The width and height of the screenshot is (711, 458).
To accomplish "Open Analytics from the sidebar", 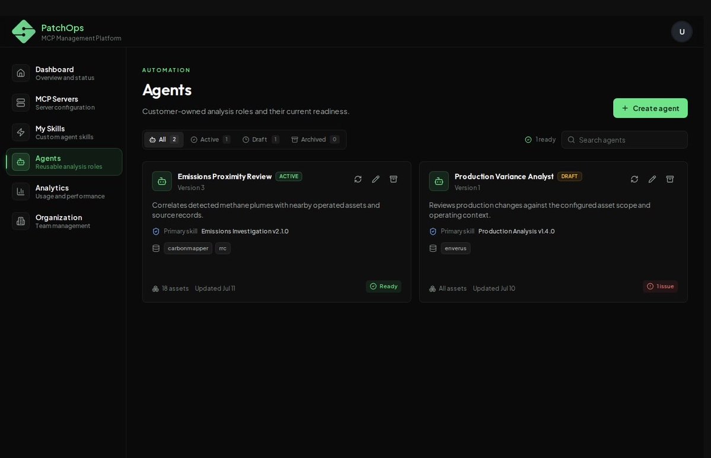I will 64,191.
